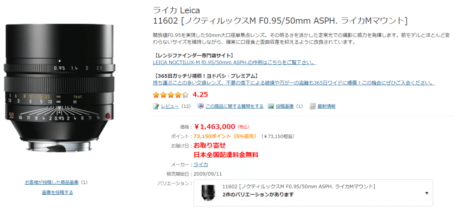Click the 4.25 rating score

point(200,94)
